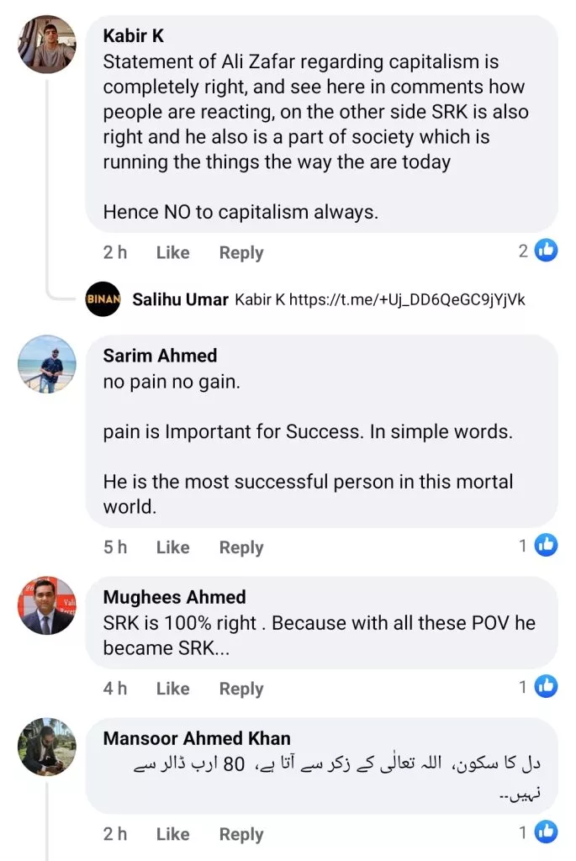Click the thumbs-up reaction on Sarim Ahmed's comment

[x=547, y=546]
